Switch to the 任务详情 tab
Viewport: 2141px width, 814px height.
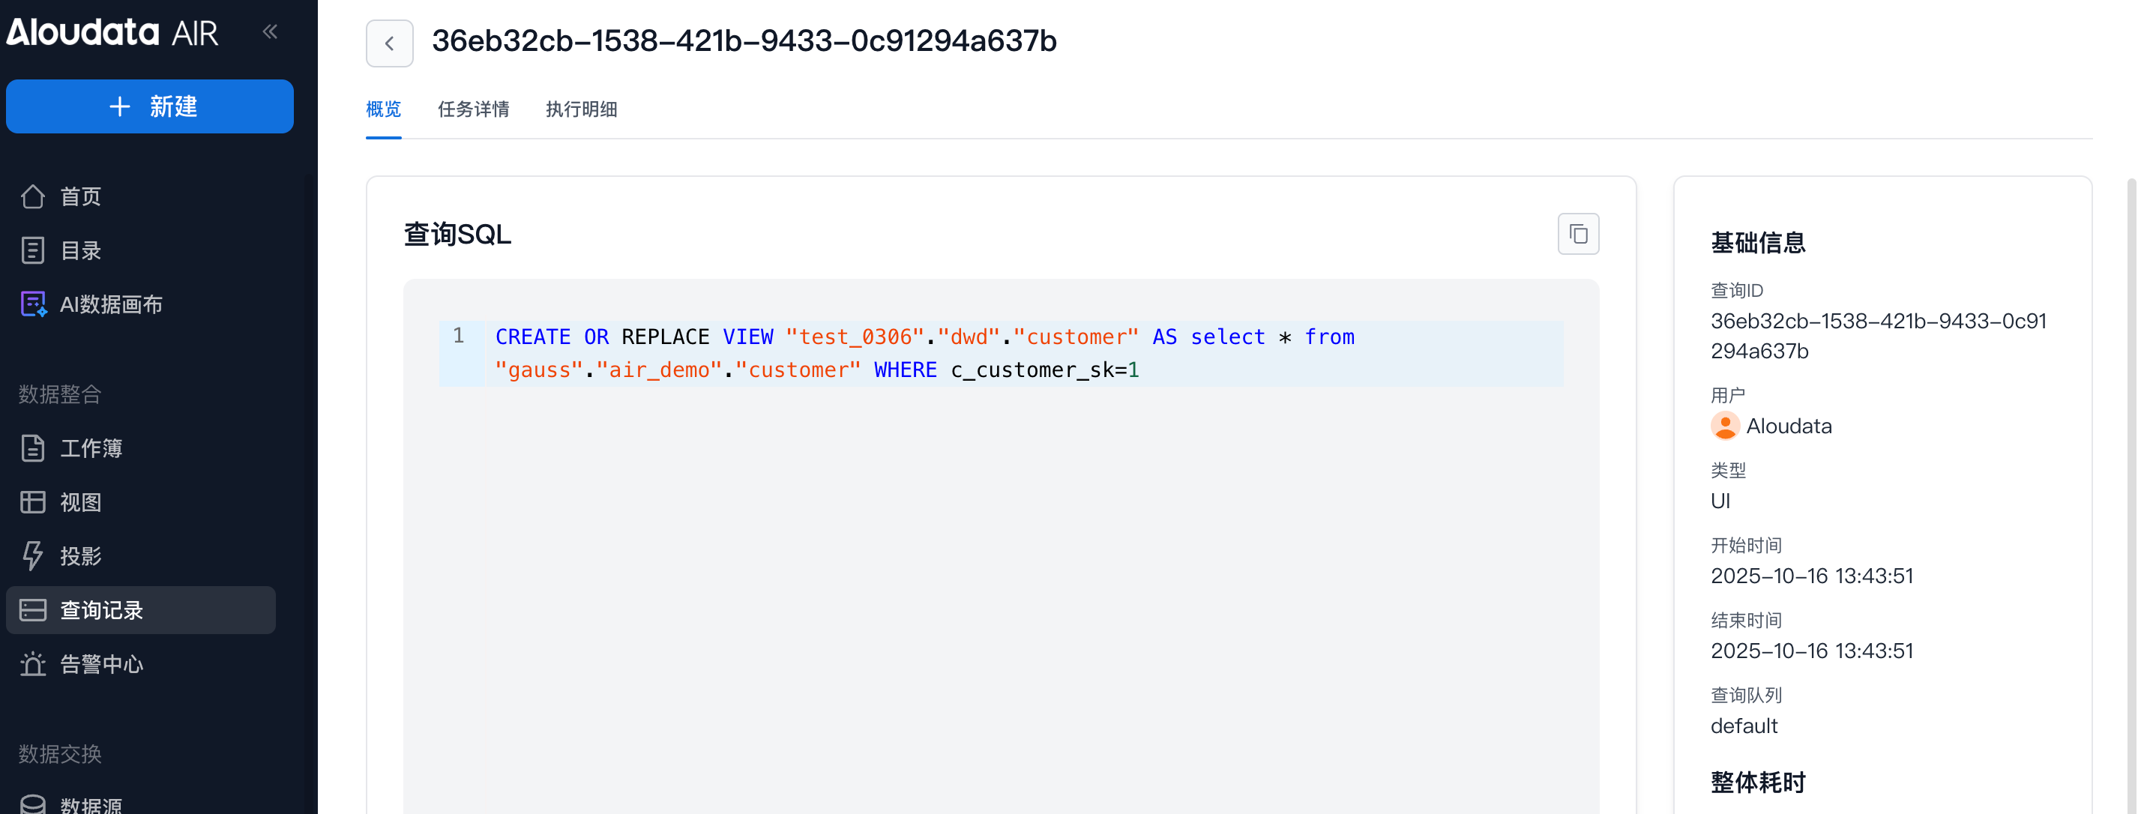(x=473, y=109)
